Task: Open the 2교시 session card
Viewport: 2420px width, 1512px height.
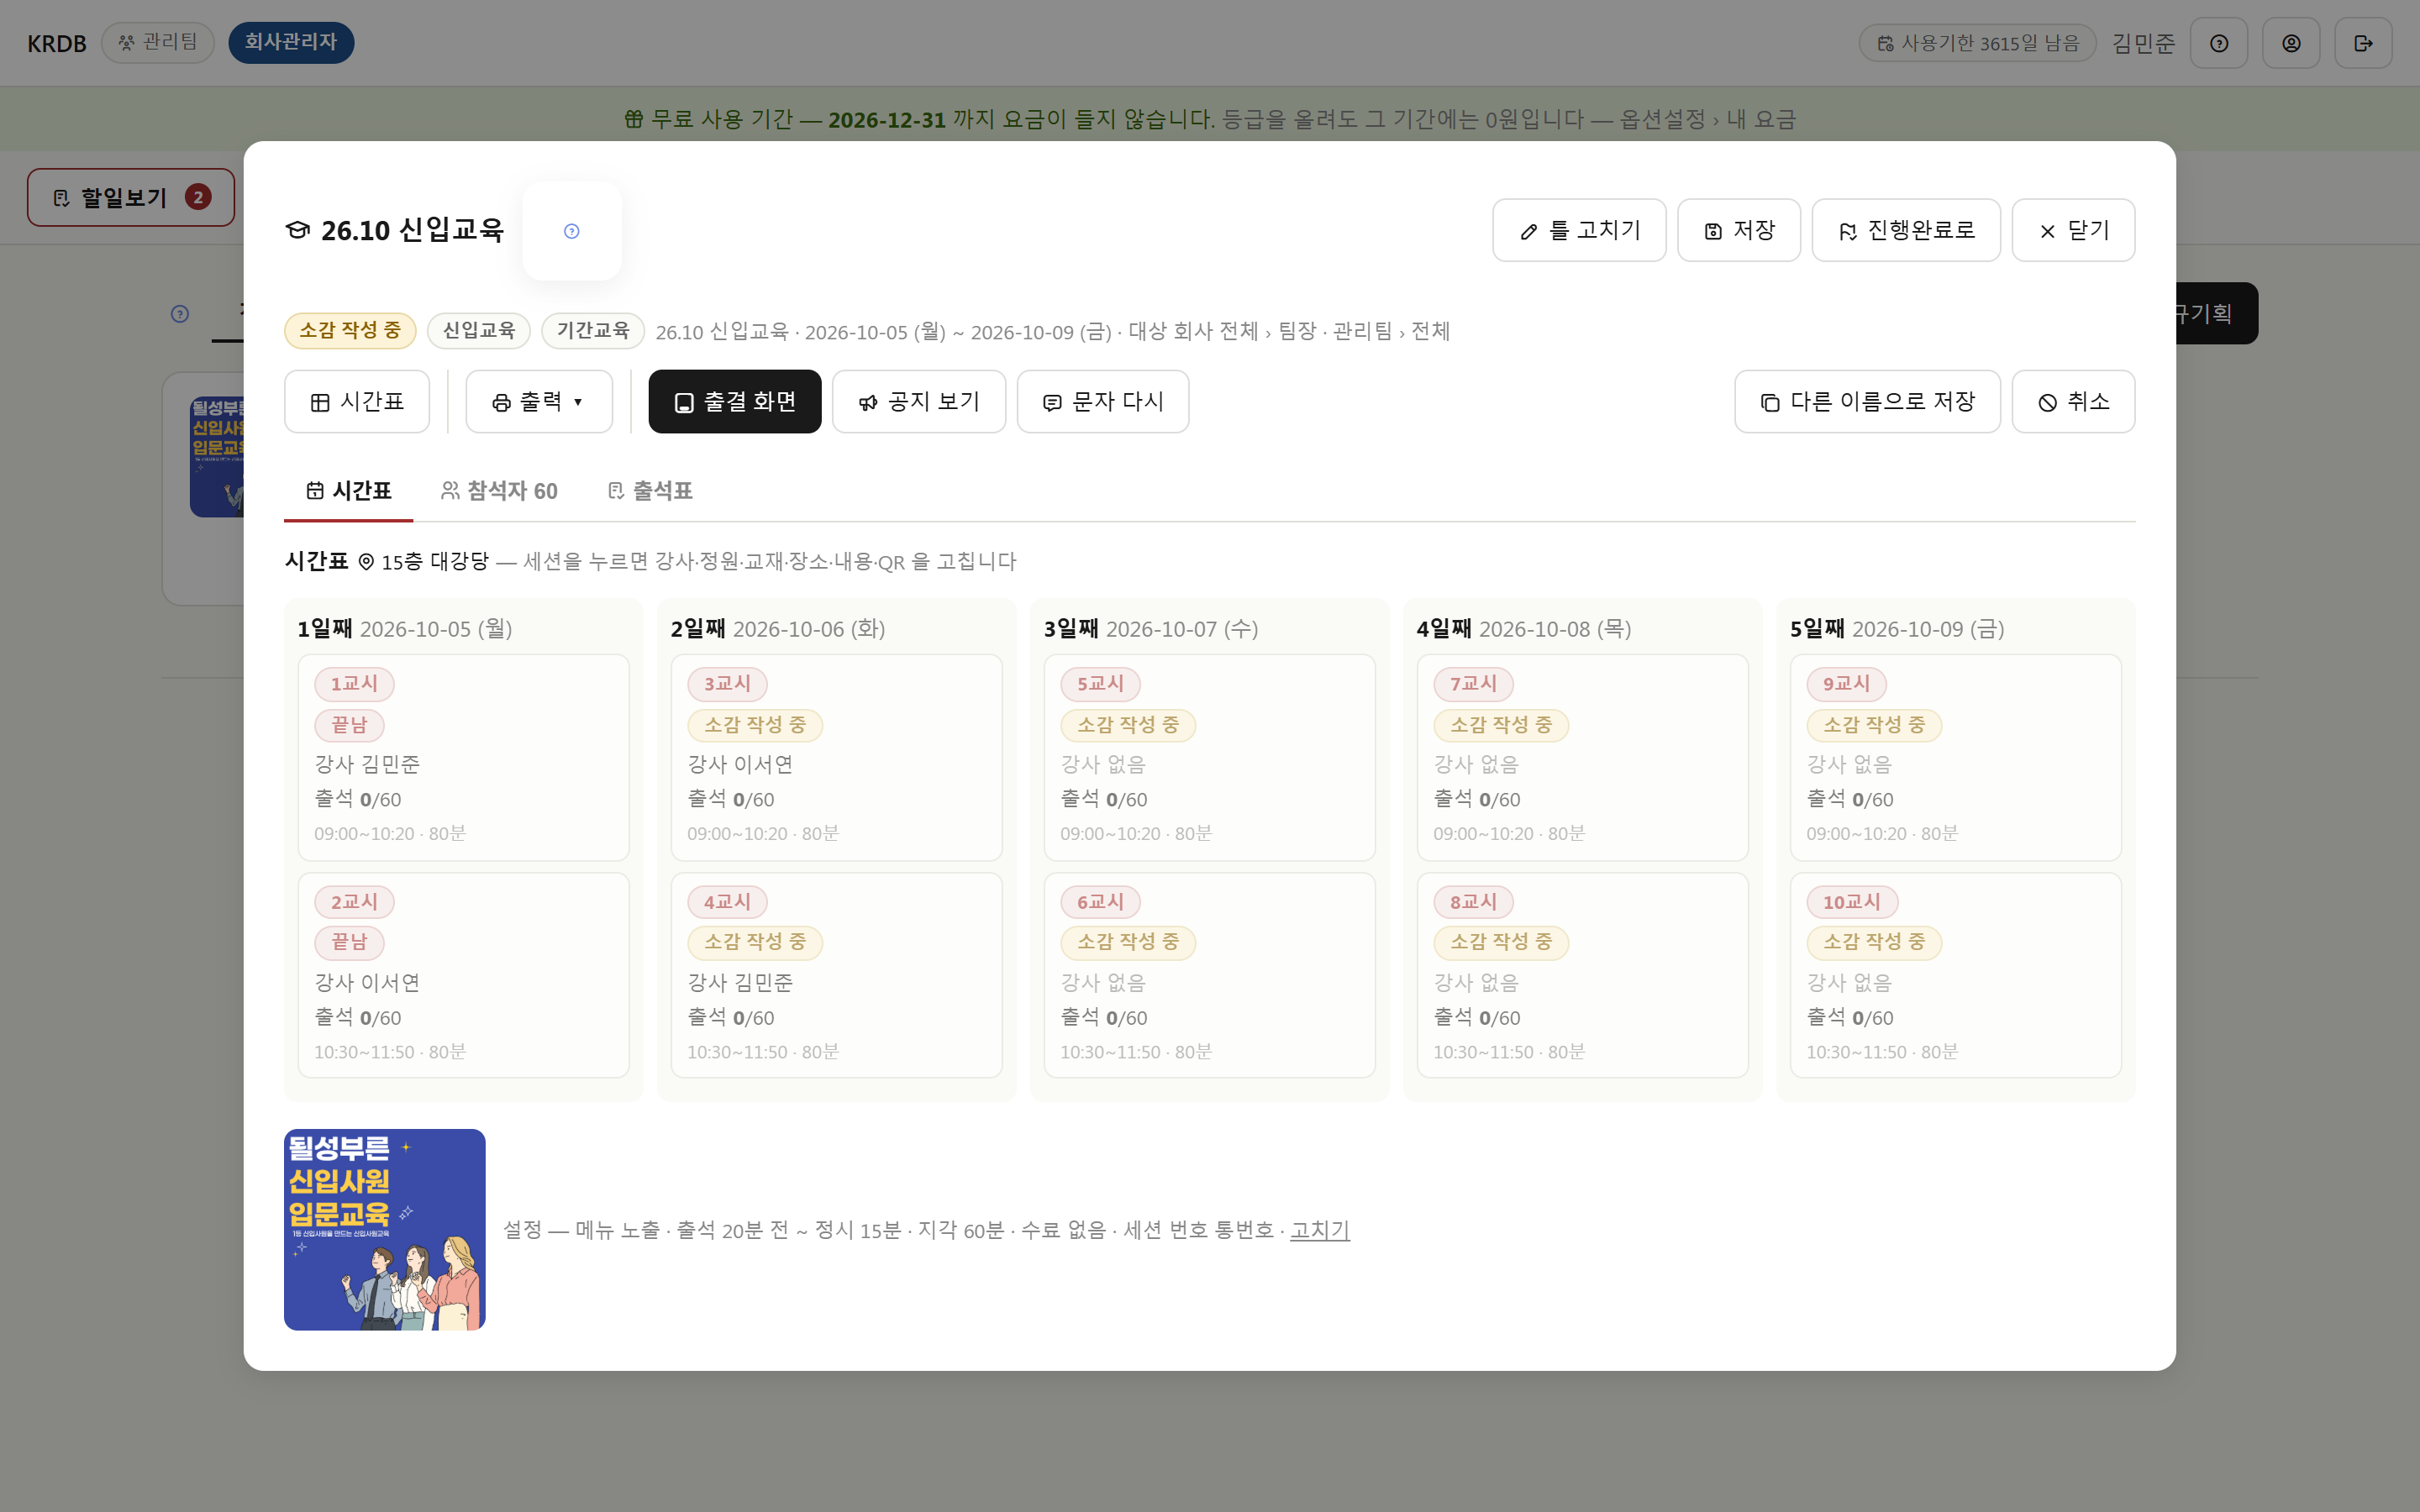Action: coord(463,975)
